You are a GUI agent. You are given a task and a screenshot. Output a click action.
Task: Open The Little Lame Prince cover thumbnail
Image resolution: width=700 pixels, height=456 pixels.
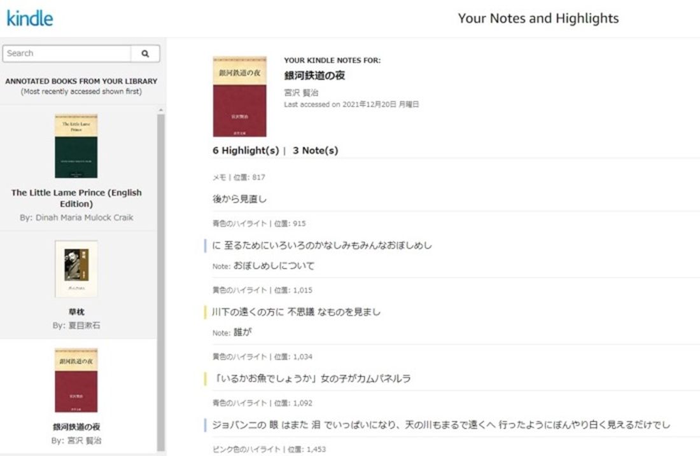pos(76,146)
